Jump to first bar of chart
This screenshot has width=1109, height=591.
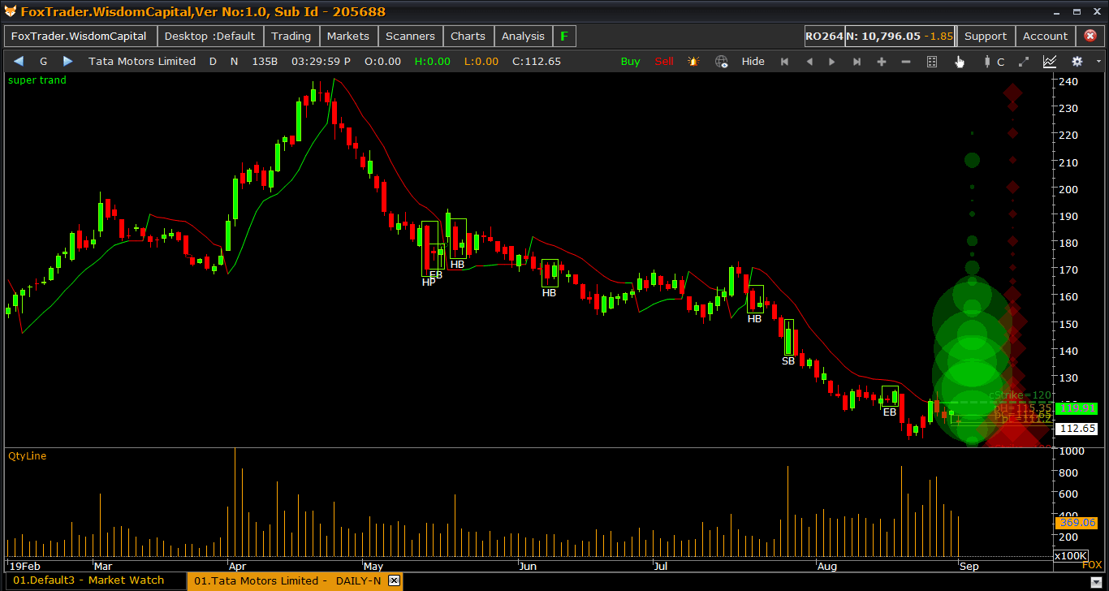click(x=784, y=62)
